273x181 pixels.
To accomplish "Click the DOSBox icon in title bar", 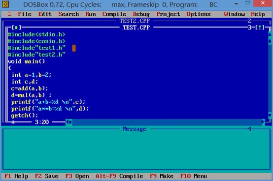I will click(5, 4).
